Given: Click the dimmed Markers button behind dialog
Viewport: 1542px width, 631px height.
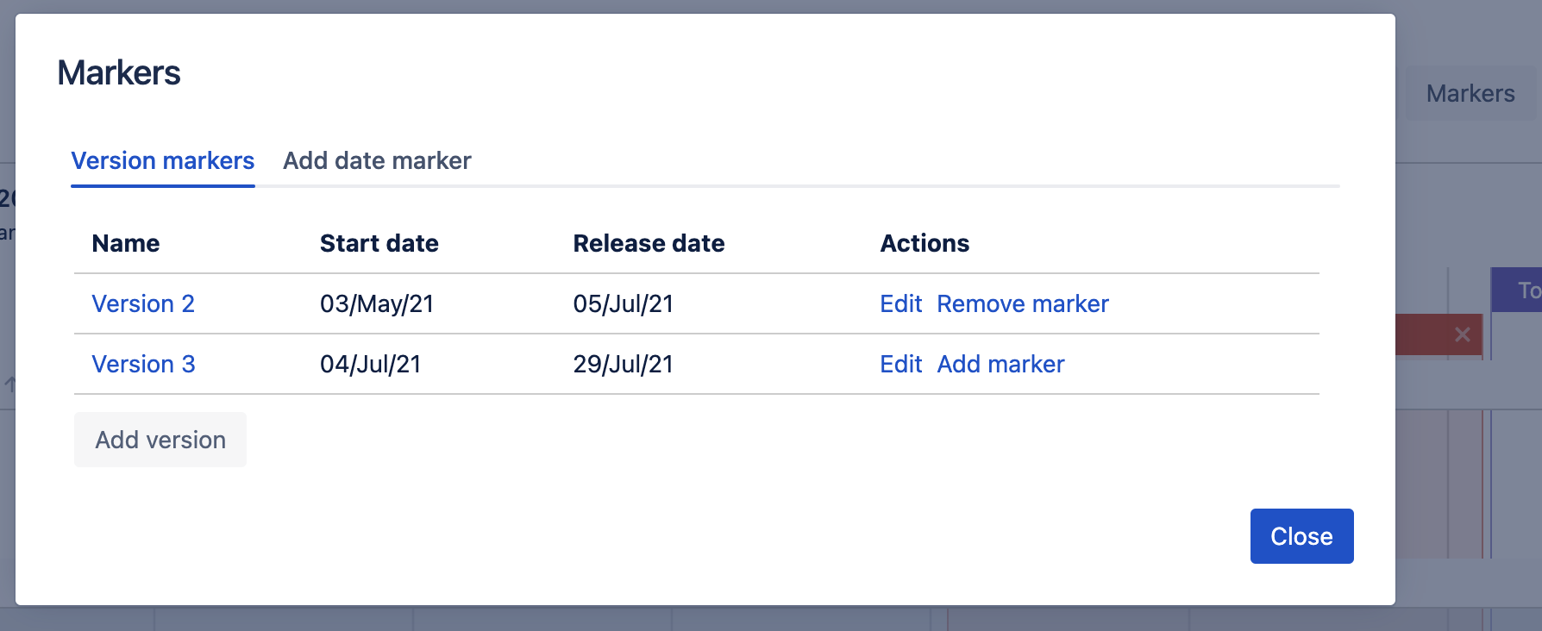Looking at the screenshot, I should [x=1470, y=94].
